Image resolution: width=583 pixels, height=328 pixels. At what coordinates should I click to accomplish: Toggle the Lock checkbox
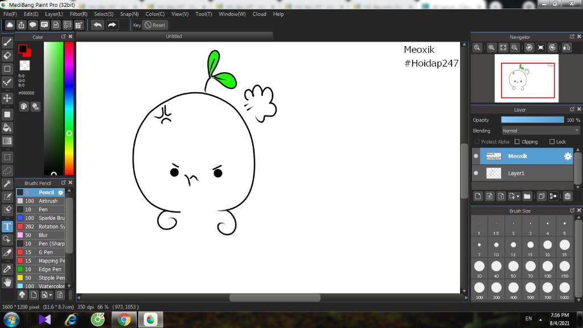coord(552,142)
